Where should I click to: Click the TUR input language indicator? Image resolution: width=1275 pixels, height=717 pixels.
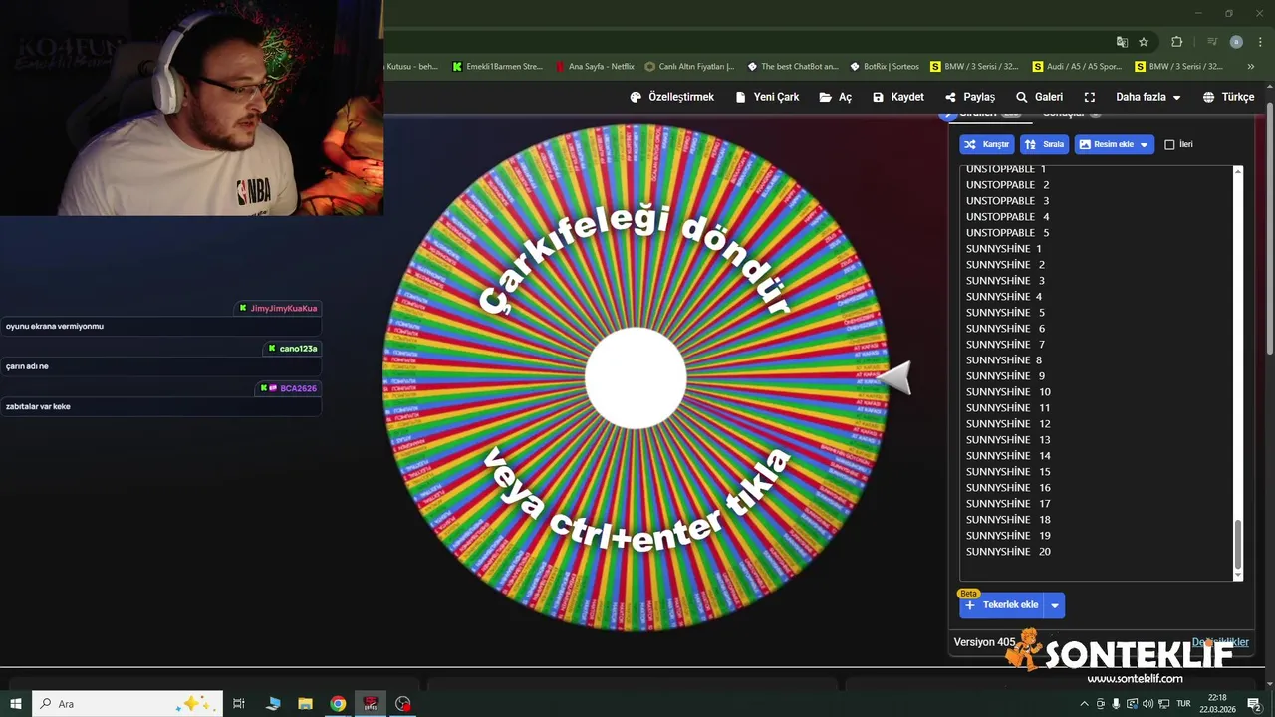1183,704
